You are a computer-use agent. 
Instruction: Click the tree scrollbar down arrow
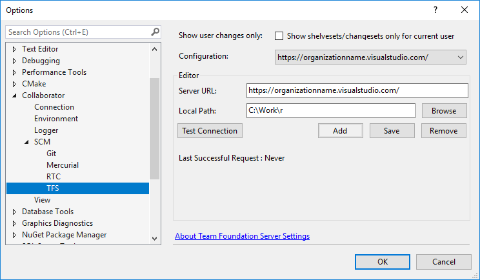point(154,238)
